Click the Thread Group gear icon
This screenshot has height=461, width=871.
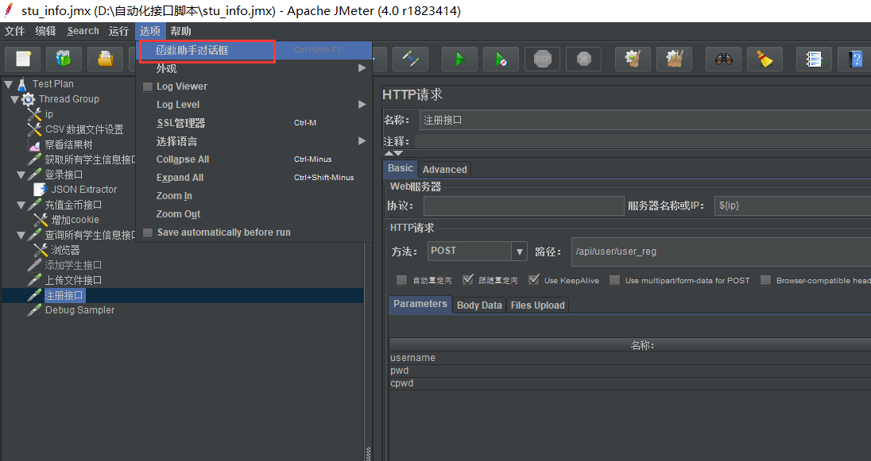pyautogui.click(x=29, y=99)
